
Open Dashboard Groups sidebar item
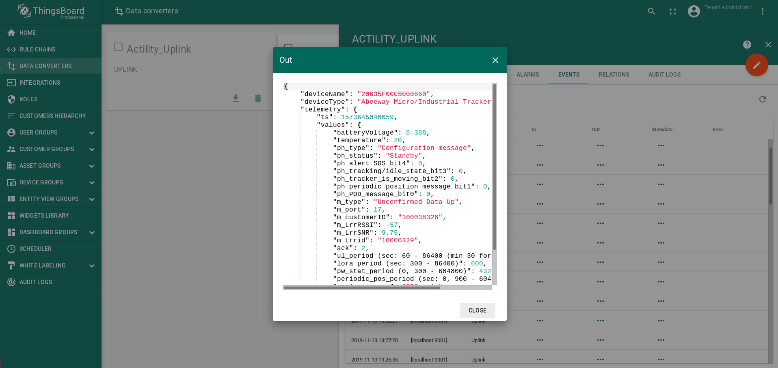pos(51,232)
